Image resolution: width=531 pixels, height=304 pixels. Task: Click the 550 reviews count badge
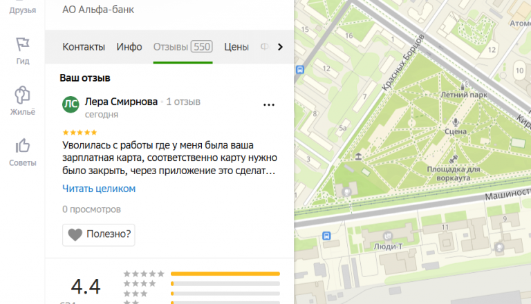202,46
